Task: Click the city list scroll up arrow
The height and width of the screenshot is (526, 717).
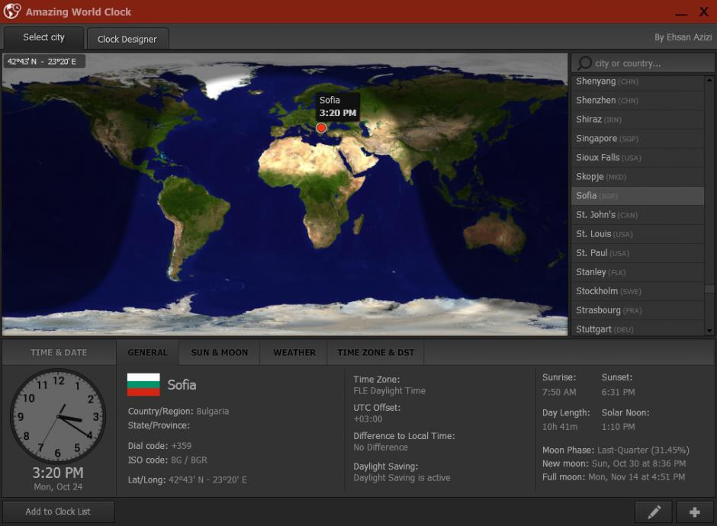Action: [x=709, y=79]
